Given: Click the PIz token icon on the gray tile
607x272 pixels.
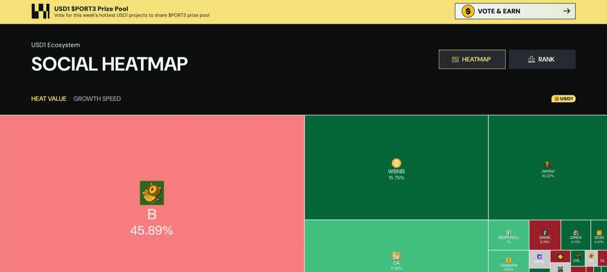Looking at the screenshot, I should [x=591, y=256].
